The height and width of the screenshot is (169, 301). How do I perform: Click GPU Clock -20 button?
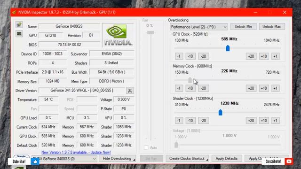(204, 56)
